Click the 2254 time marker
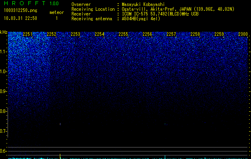 [99, 34]
